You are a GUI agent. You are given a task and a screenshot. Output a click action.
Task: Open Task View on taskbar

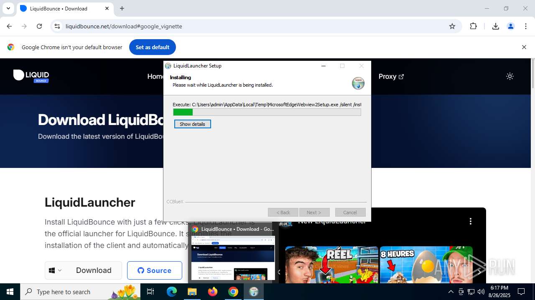tap(150, 292)
